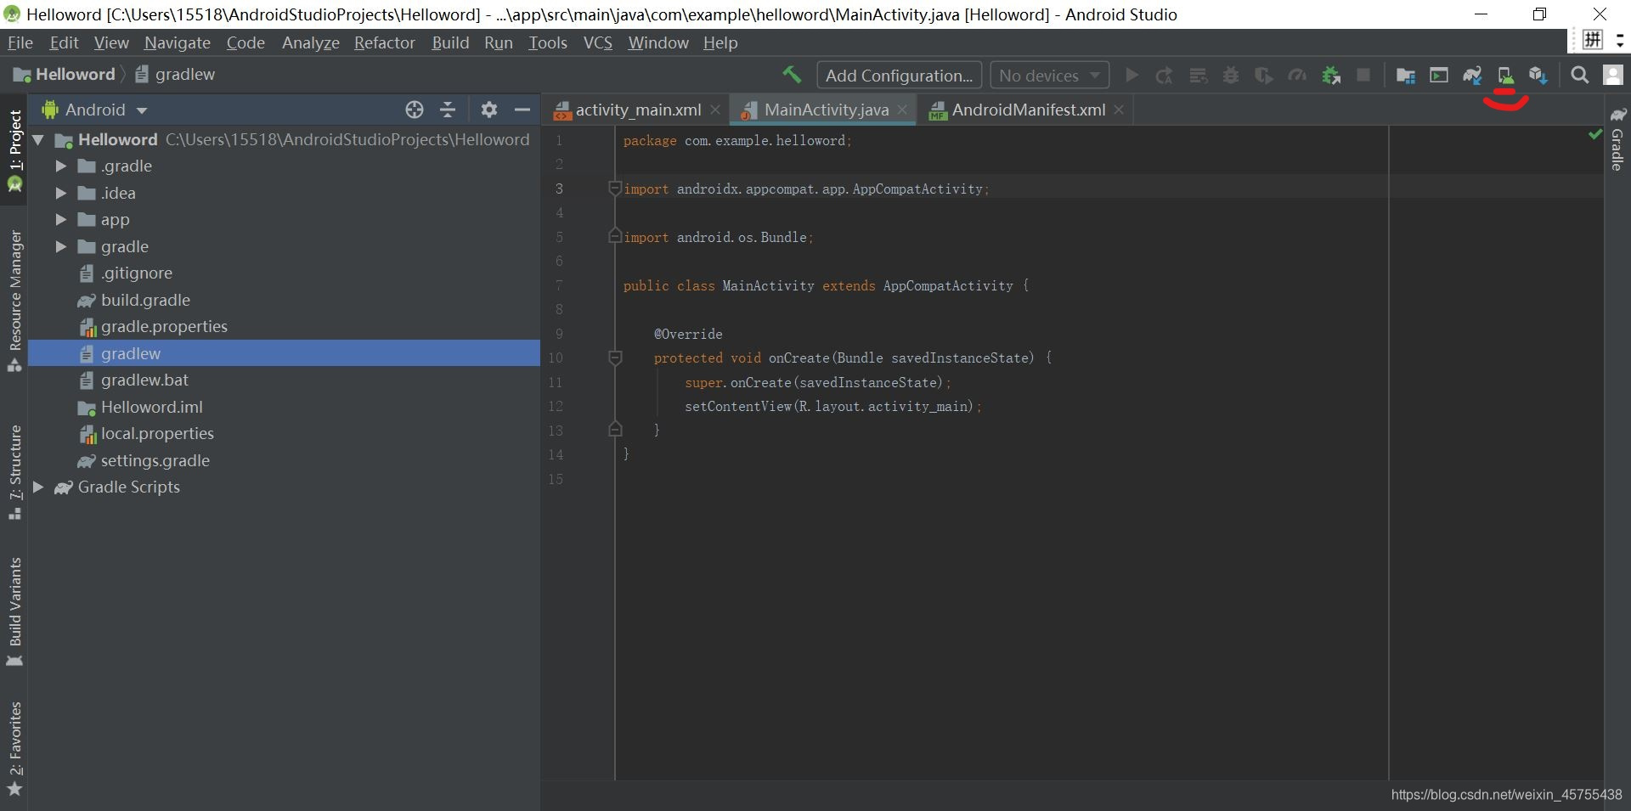The height and width of the screenshot is (811, 1631).
Task: Select the local.properties file
Action: click(157, 433)
